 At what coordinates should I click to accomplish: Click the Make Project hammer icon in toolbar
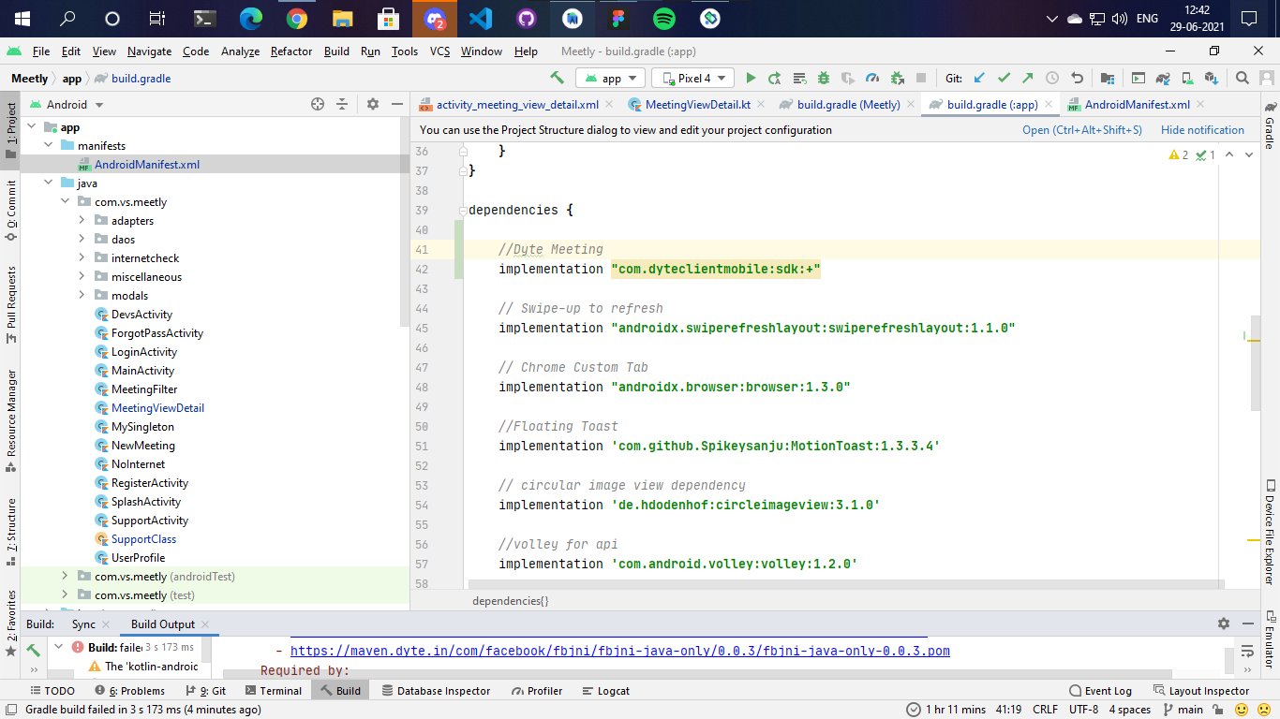pos(557,78)
